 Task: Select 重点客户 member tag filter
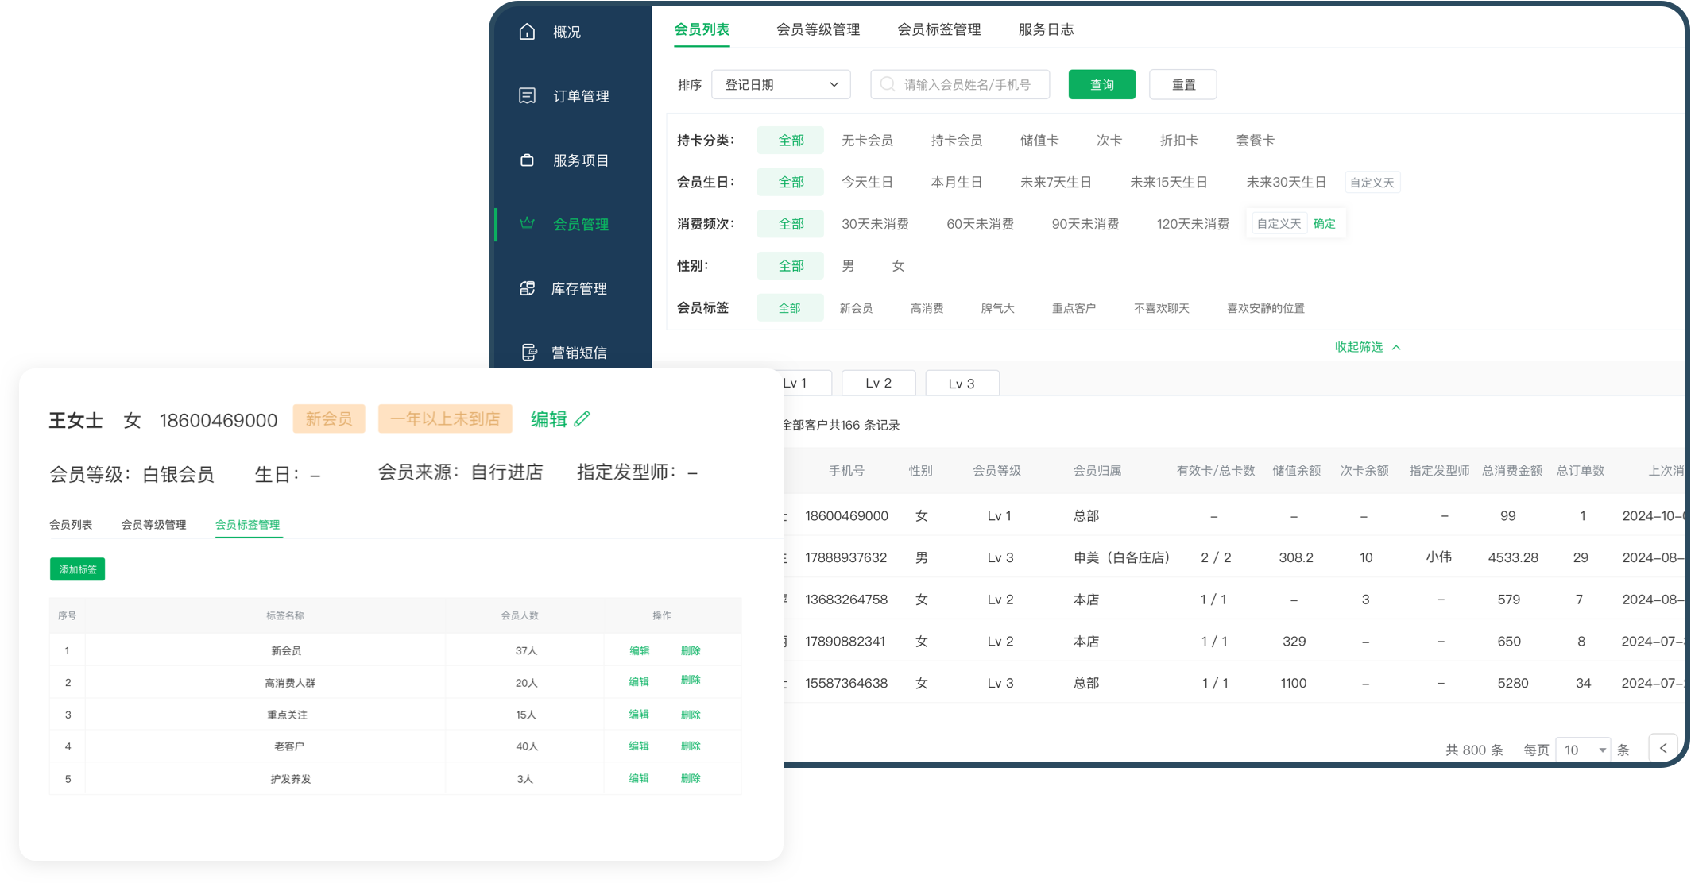pos(1074,308)
